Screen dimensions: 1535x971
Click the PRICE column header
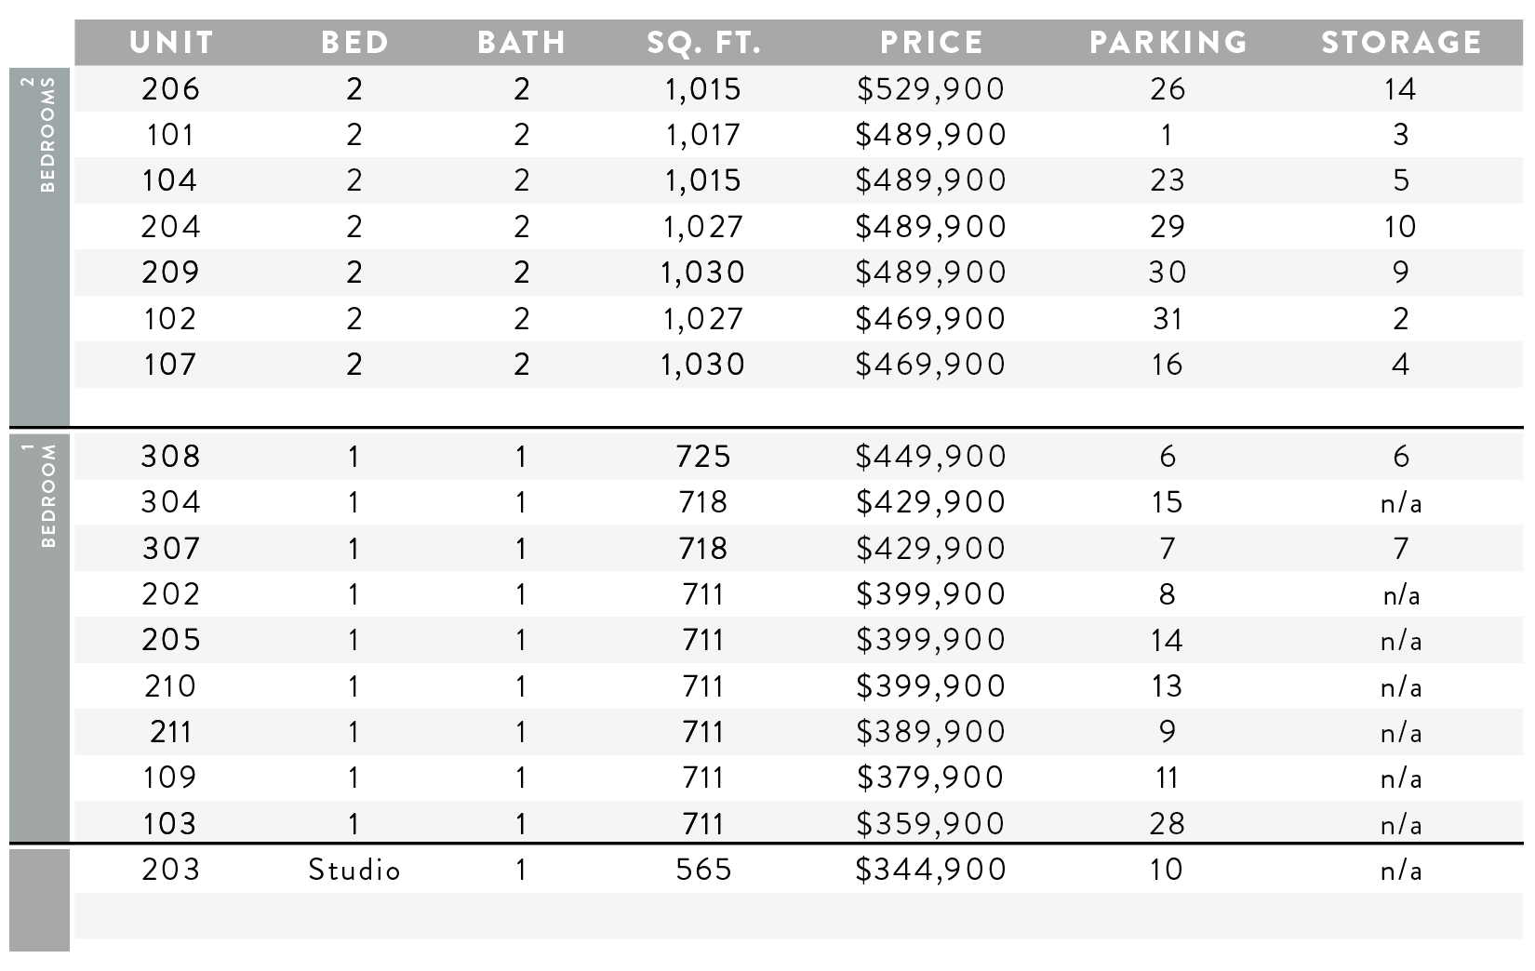(x=931, y=43)
